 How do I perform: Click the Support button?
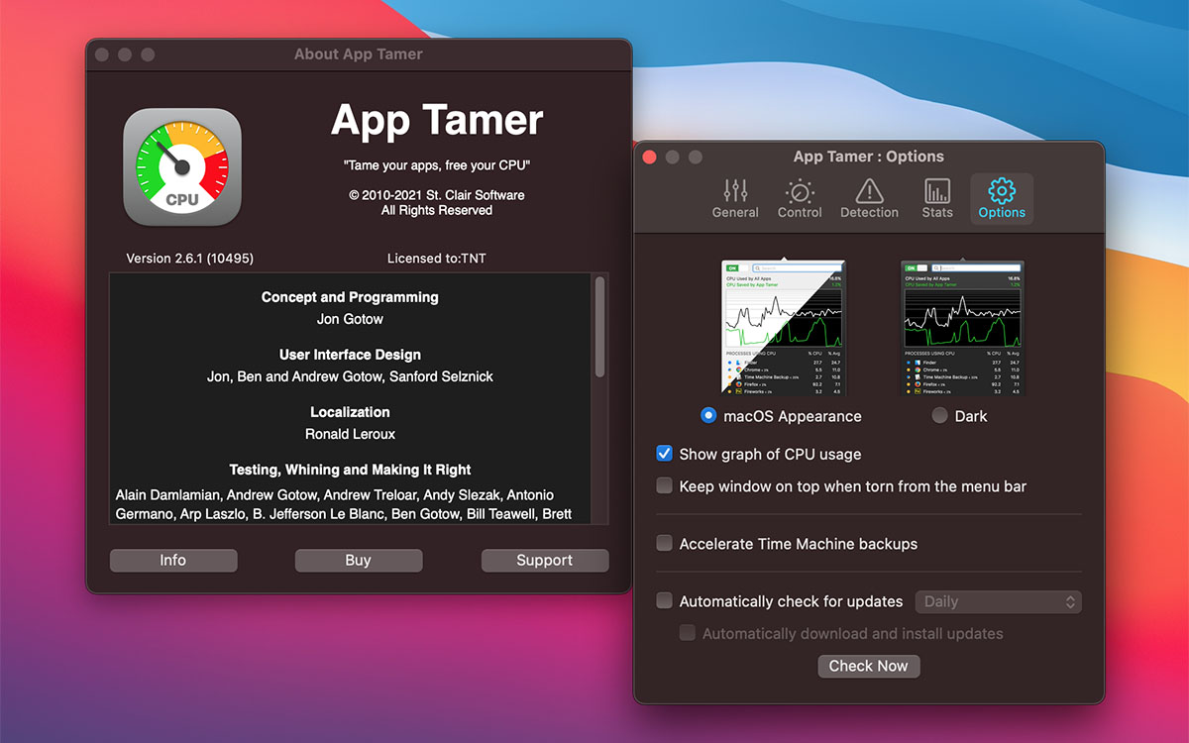[x=545, y=561]
